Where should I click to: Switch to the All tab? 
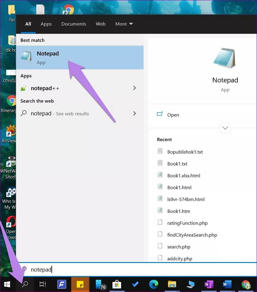point(28,24)
